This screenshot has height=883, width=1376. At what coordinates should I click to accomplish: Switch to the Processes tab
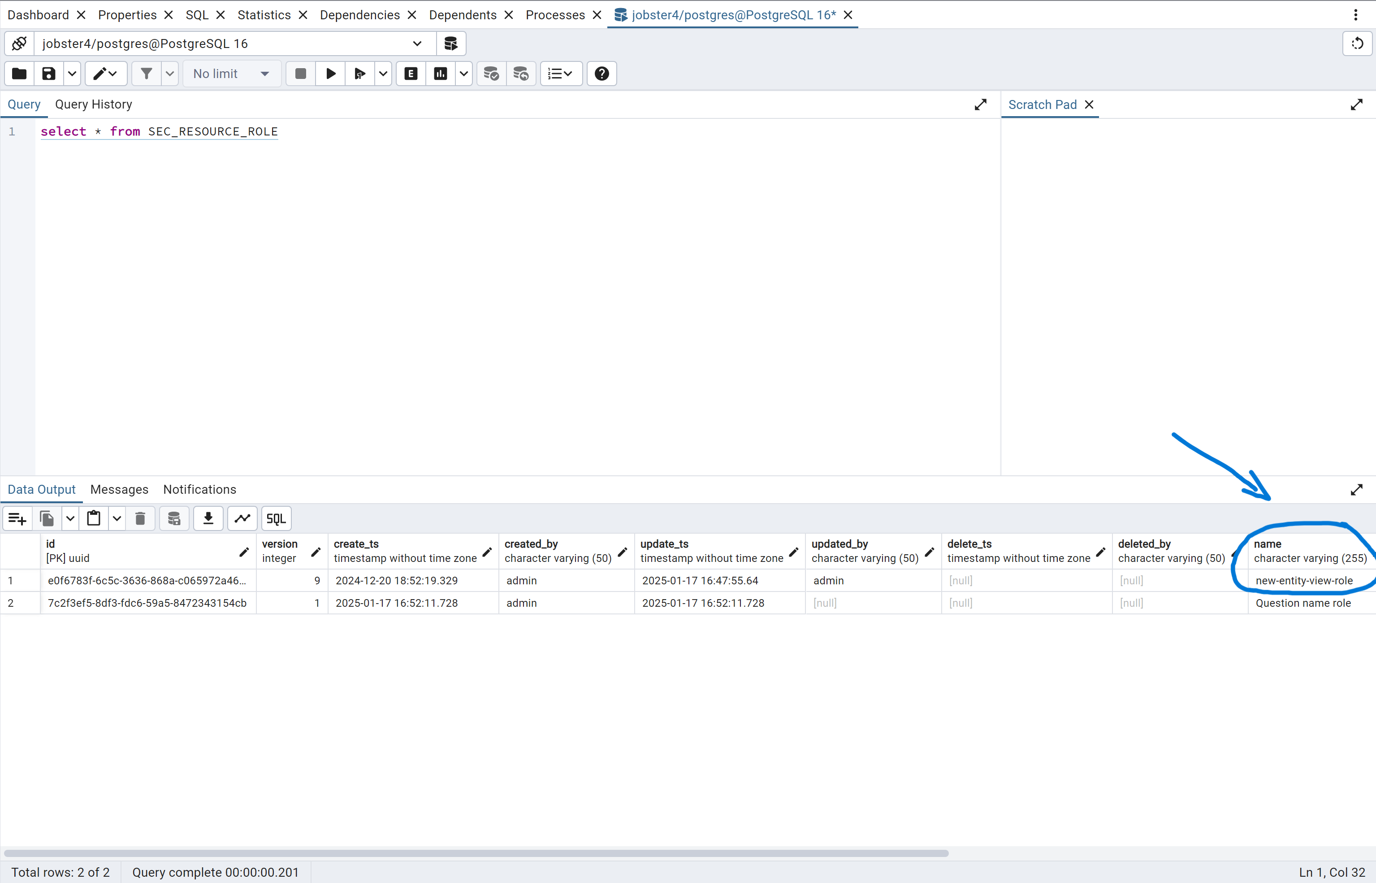pyautogui.click(x=555, y=15)
